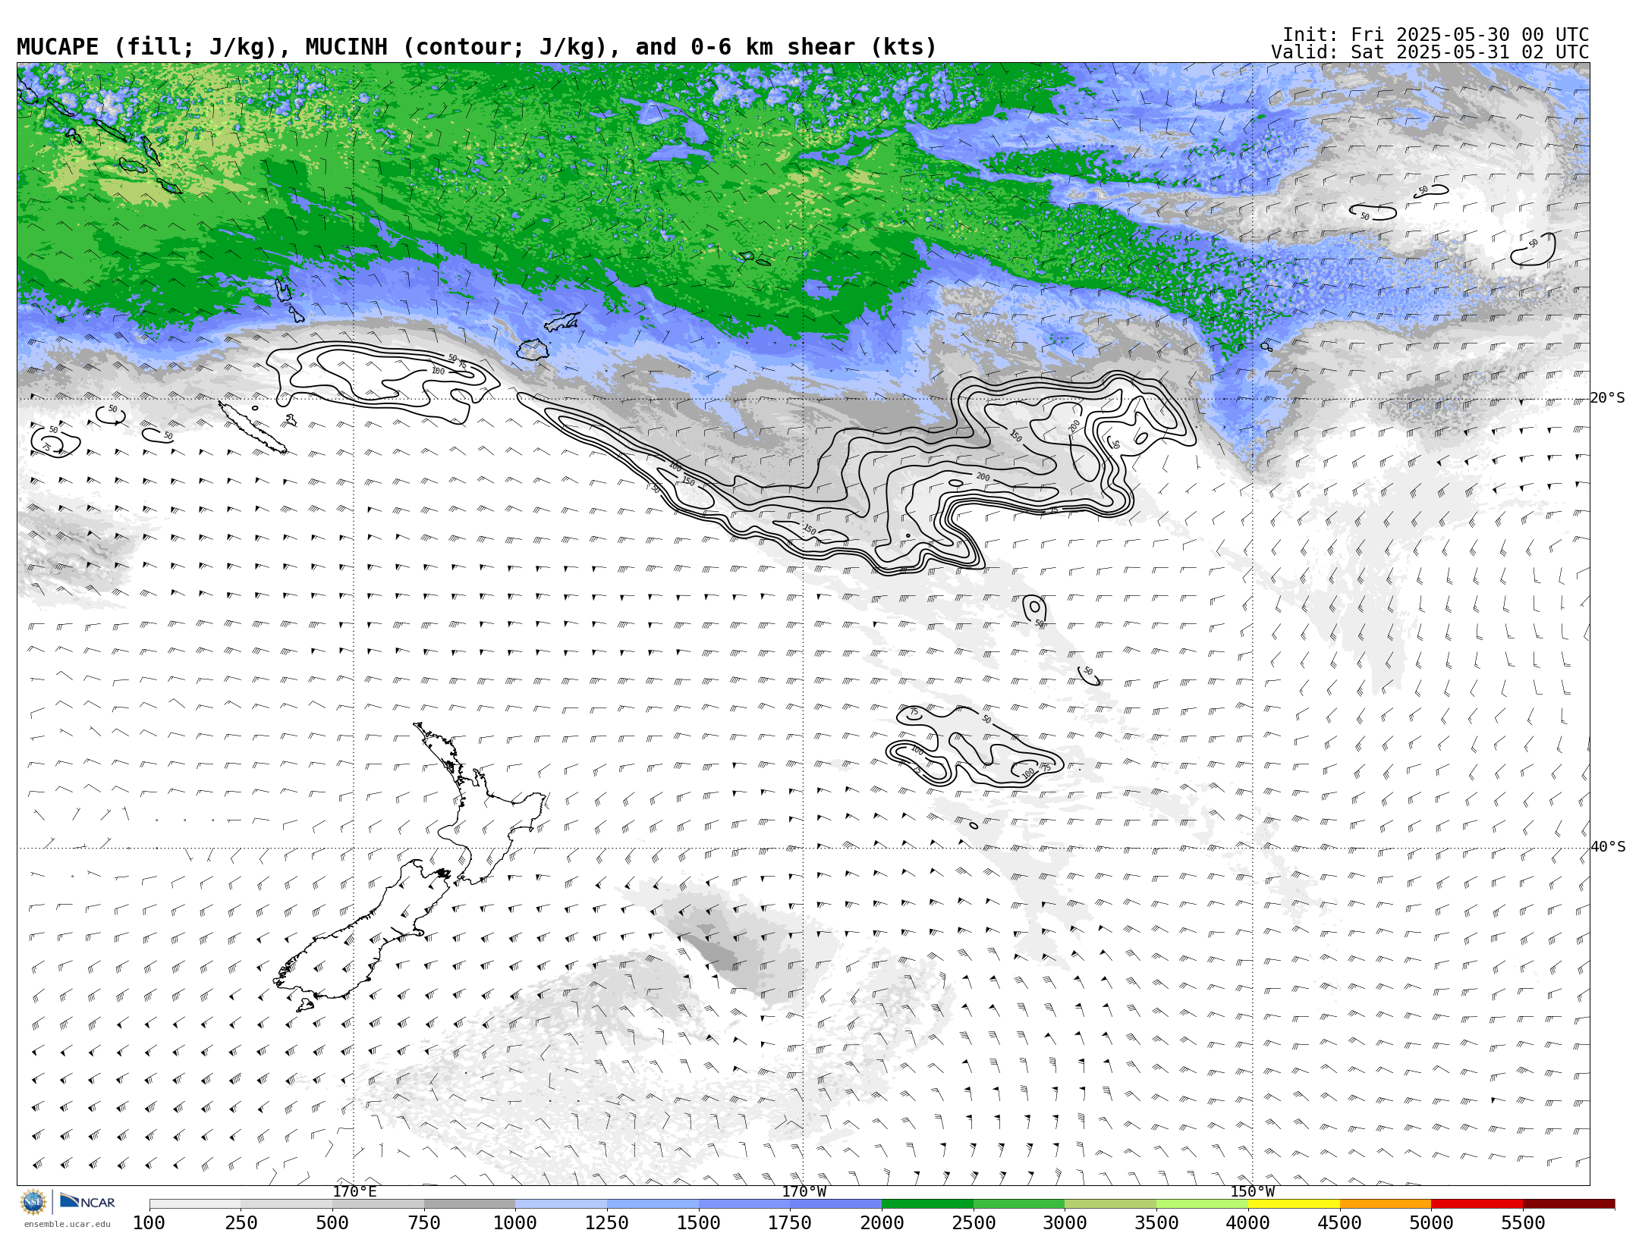Screen dimensions: 1639x1233
Task: Pick the deeper blue 1750–2000 colorbar swatch
Action: tap(835, 1204)
